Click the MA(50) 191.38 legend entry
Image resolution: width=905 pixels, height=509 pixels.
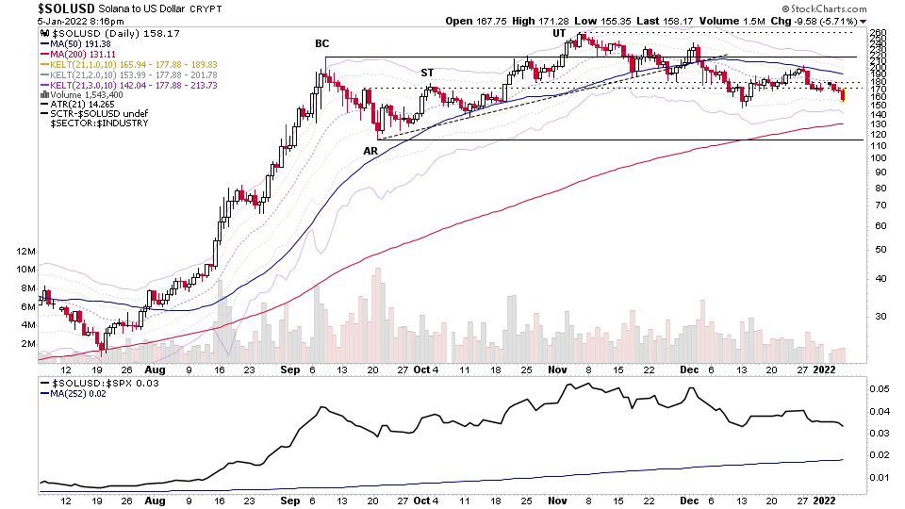(80, 44)
